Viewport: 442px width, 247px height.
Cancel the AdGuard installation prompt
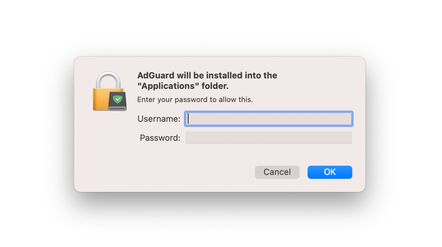point(277,172)
